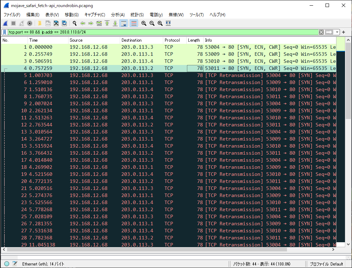Open the 分析(A) menu
This screenshot has height=268, width=352.
118,15
